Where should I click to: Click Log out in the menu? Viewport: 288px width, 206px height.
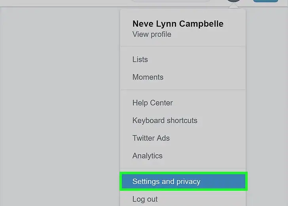coord(145,199)
